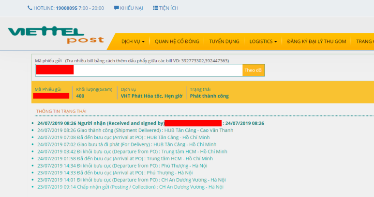Screen dimensions: 374x197
Task: Click the Trạng thái column label
Action: click(200, 89)
